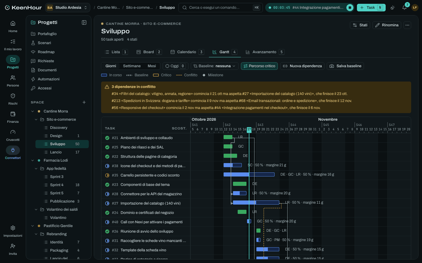
Task: Open the Baseline: nessuna dropdown
Action: pos(215,66)
